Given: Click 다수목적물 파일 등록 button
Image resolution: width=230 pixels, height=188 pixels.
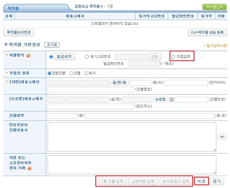Looking at the screenshot, I should click(x=207, y=32).
